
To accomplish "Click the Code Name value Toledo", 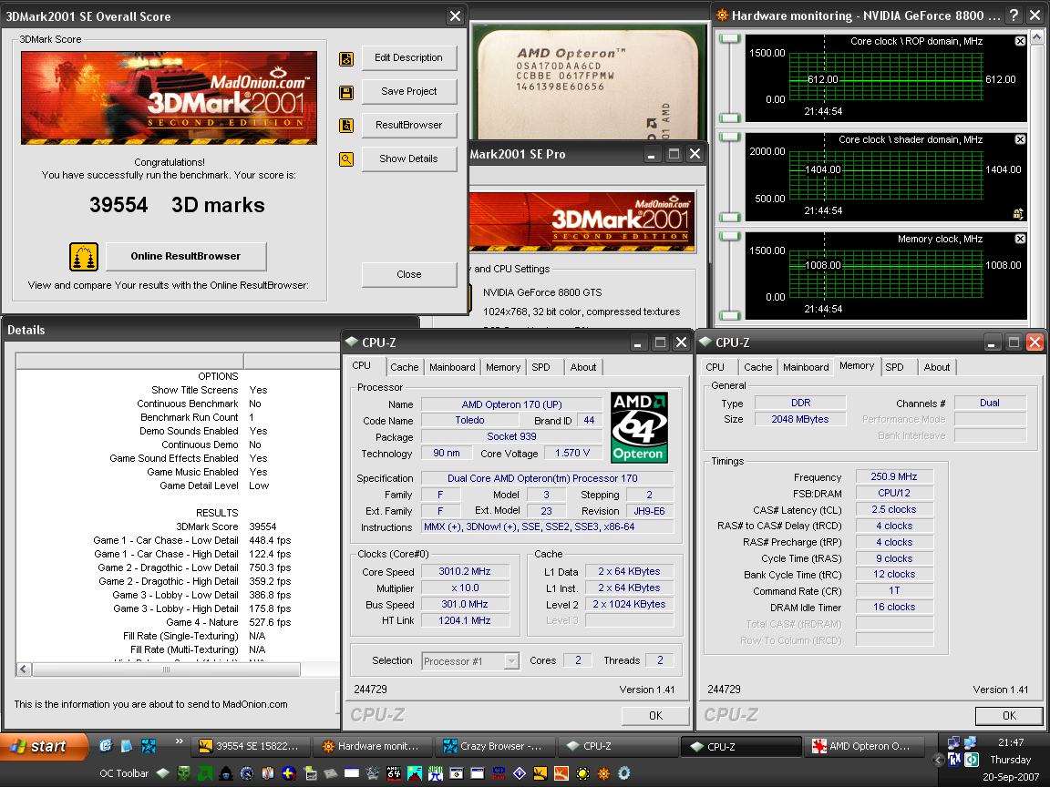I will [x=469, y=420].
